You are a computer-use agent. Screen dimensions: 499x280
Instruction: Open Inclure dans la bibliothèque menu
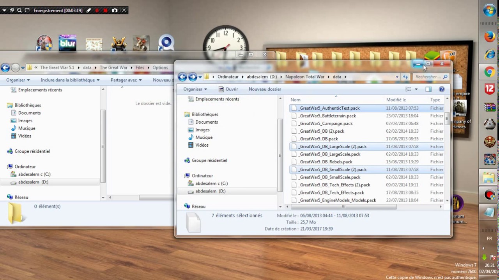(70, 80)
